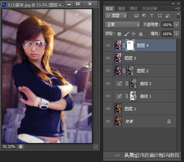This screenshot has height=162, width=184.
Task: Click the smart object filter icon
Action: tap(167, 16)
